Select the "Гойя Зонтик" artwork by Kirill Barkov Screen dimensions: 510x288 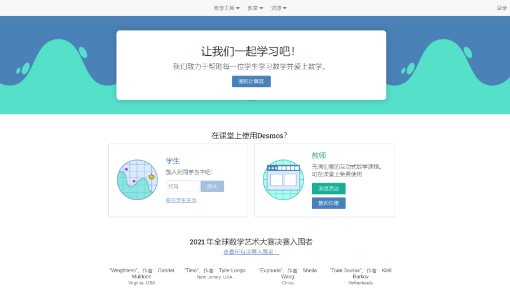(x=360, y=273)
